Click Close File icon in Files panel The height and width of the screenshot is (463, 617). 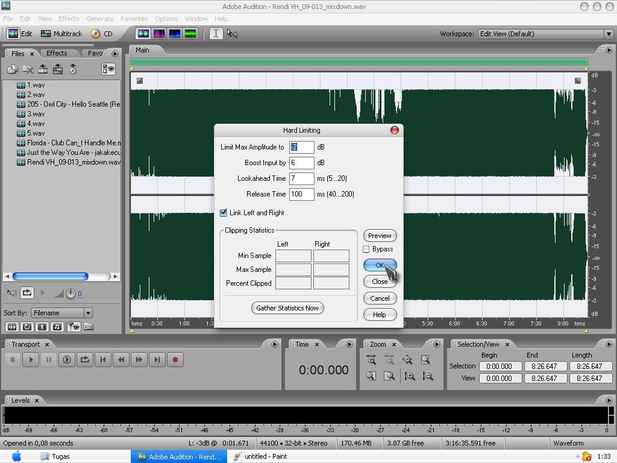[28, 69]
